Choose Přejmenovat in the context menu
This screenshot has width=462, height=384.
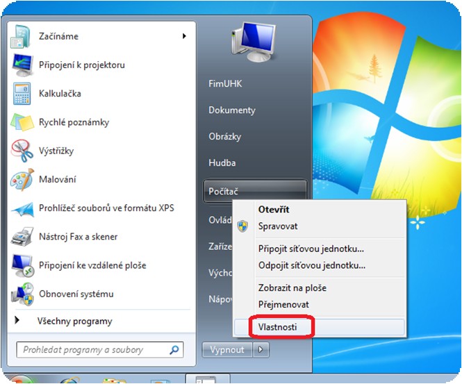(283, 304)
